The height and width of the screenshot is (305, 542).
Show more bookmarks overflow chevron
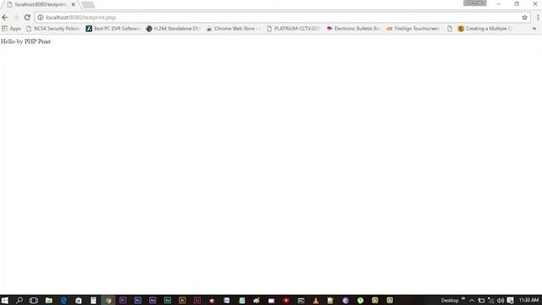[x=534, y=28]
